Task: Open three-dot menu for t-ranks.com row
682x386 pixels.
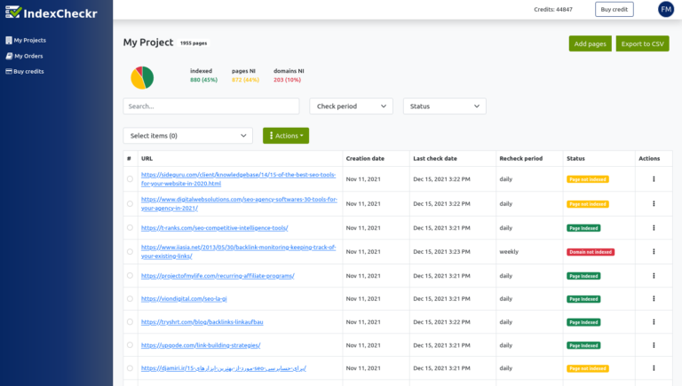Action: 654,227
